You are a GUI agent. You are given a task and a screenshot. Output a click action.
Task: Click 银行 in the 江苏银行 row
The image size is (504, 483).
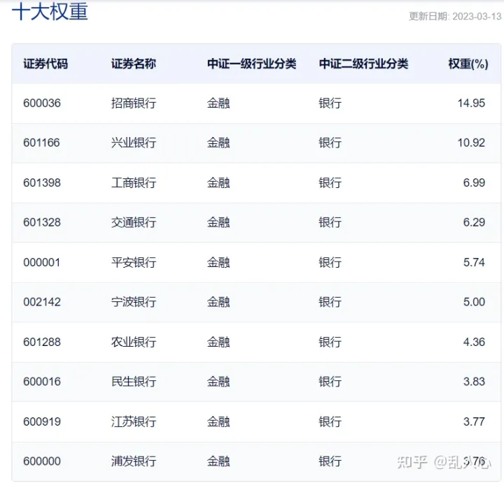click(x=330, y=421)
